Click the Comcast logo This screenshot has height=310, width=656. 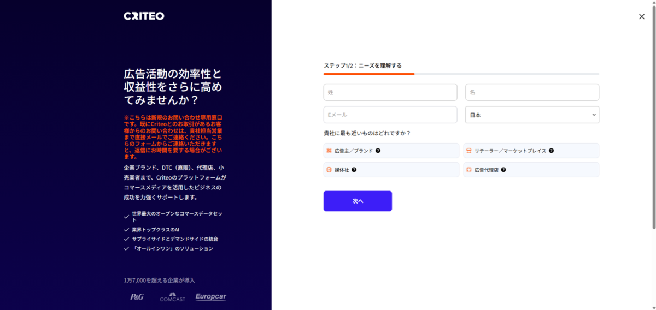[172, 297]
